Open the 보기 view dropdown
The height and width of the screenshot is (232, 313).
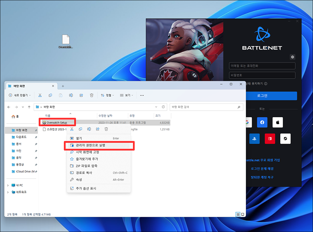(x=127, y=95)
